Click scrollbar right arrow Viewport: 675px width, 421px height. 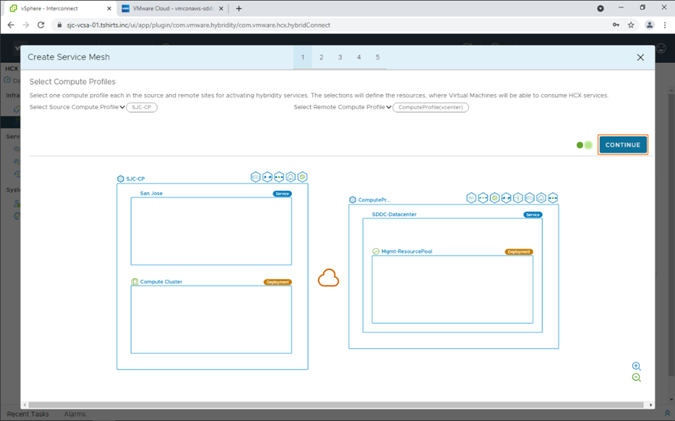point(651,405)
